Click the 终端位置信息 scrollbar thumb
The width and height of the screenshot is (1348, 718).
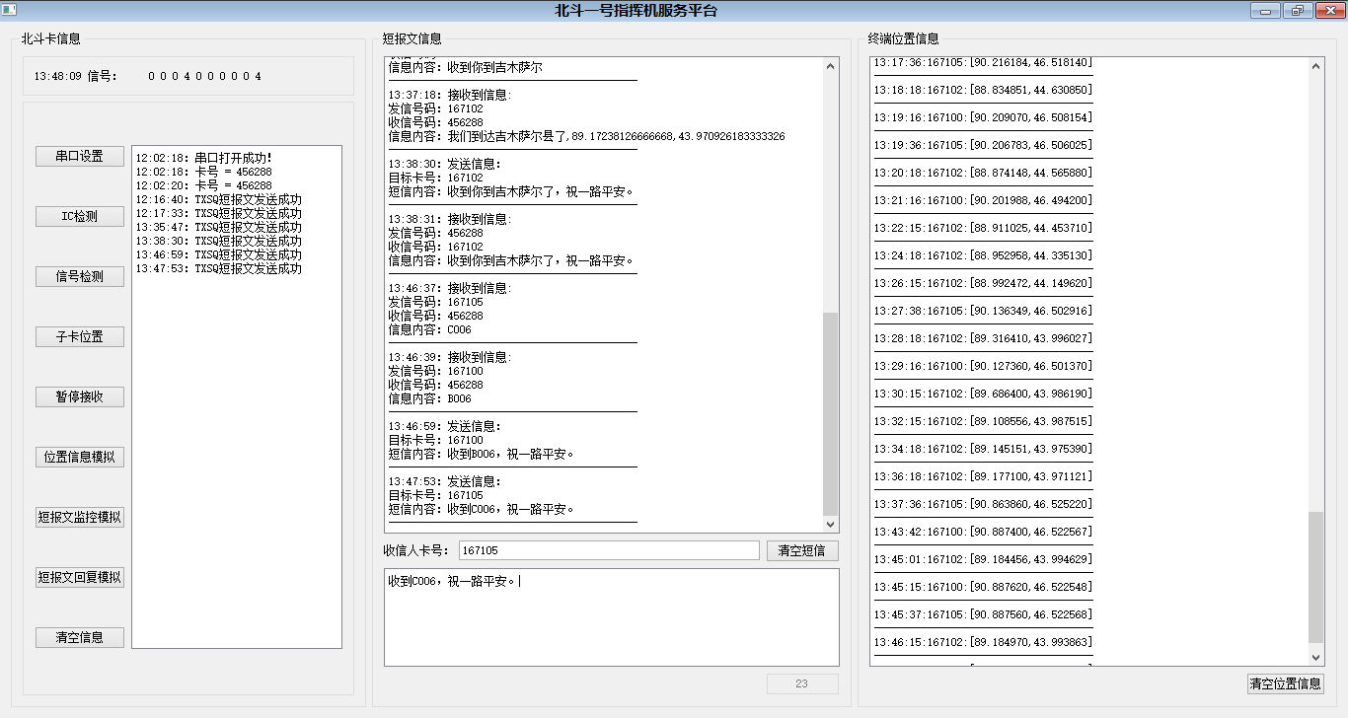pos(1315,577)
